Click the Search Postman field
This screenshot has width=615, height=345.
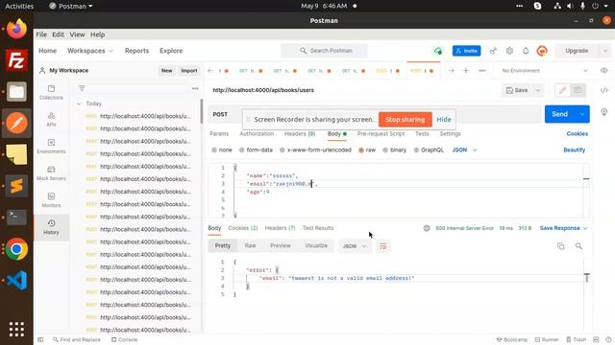324,51
